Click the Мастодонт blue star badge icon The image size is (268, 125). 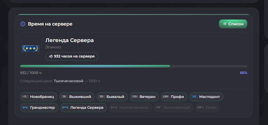194,97
